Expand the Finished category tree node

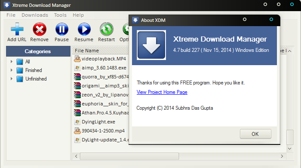(12, 70)
